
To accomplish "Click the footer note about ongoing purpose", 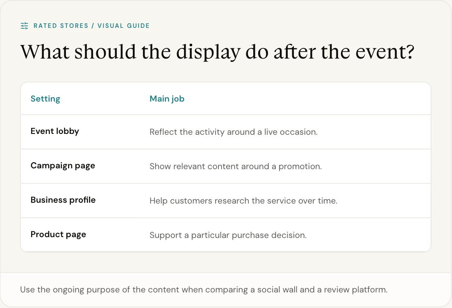I will 204,290.
